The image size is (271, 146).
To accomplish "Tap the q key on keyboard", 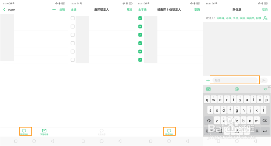I will tap(207, 100).
